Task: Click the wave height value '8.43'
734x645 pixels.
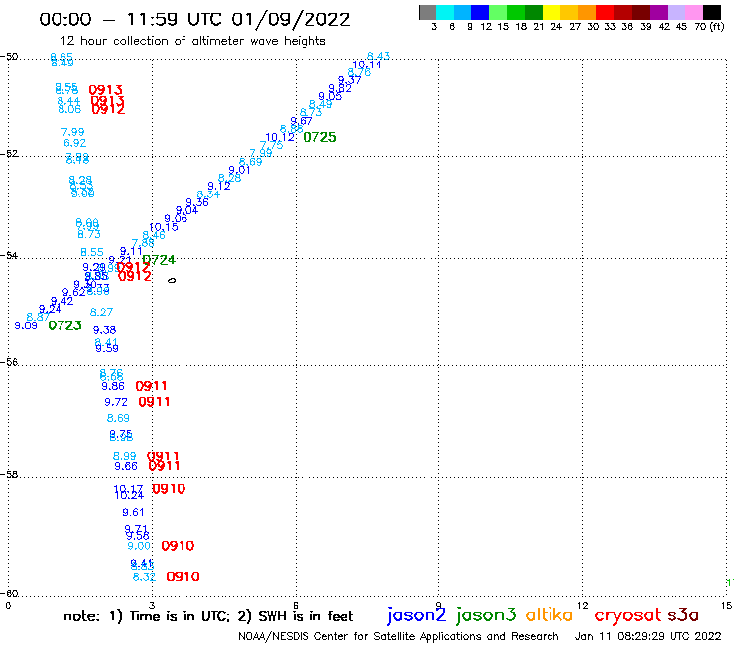Action: (x=378, y=56)
